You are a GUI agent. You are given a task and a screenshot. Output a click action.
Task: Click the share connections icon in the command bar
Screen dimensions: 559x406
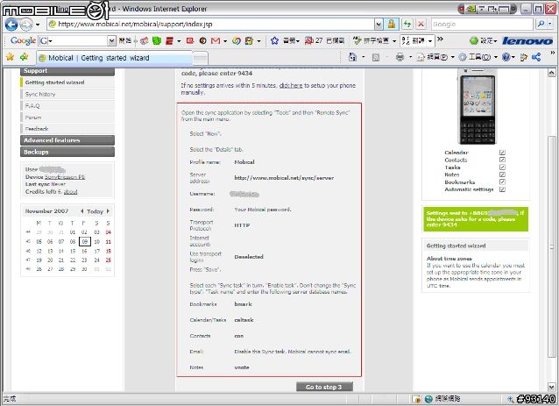click(536, 57)
